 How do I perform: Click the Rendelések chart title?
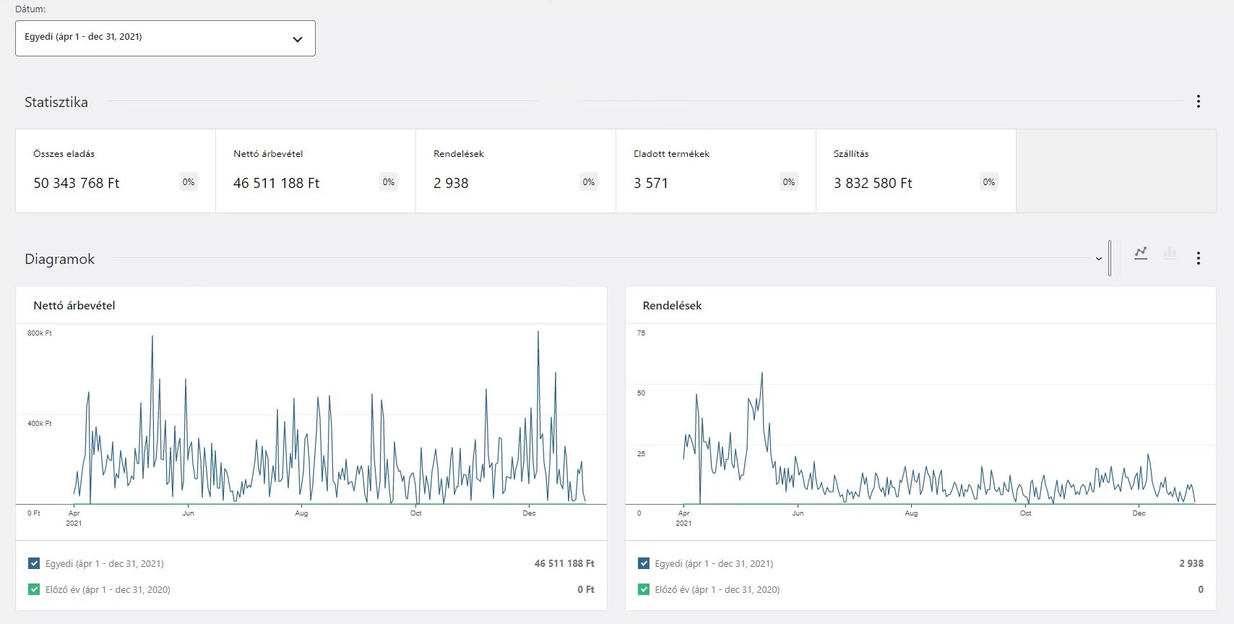(672, 306)
